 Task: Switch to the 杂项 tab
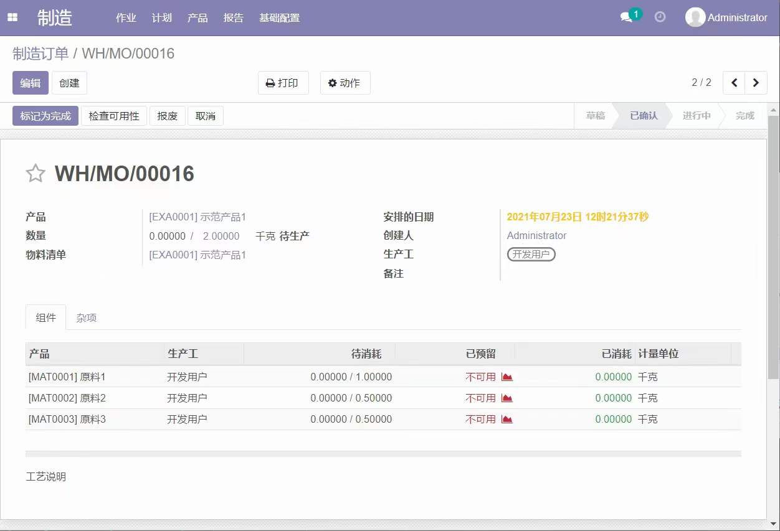(x=87, y=318)
